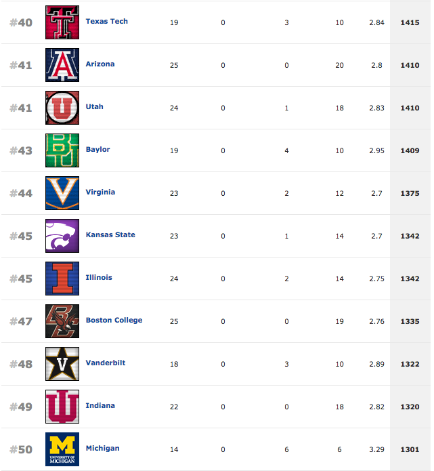
Task: Open the Texas Tech team link
Action: 106,22
